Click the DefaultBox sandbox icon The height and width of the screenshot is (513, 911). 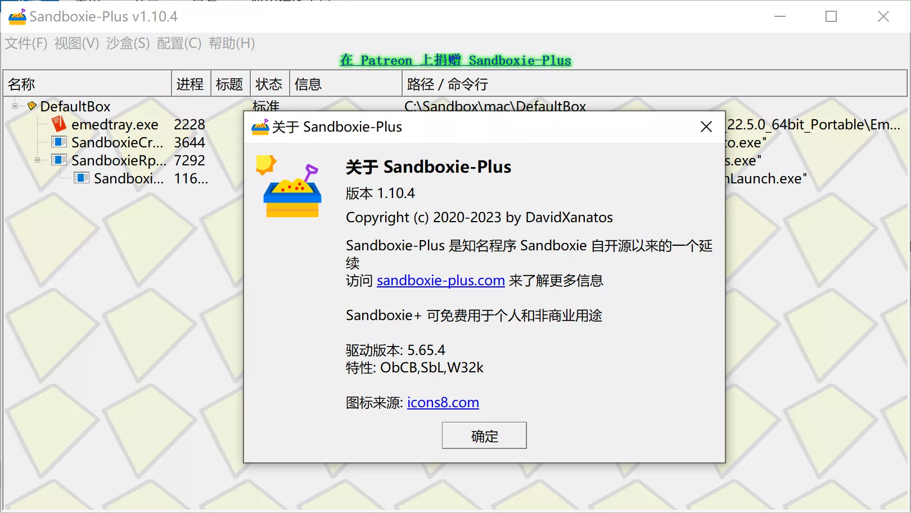33,106
